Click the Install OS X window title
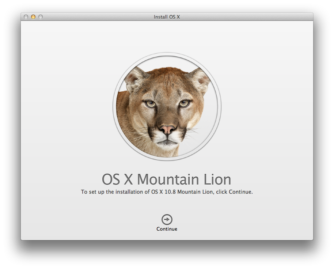 point(167,17)
